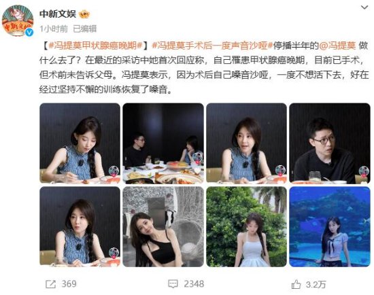Click the 中新文娱 profile avatar
The image size is (374, 295).
coord(18,21)
